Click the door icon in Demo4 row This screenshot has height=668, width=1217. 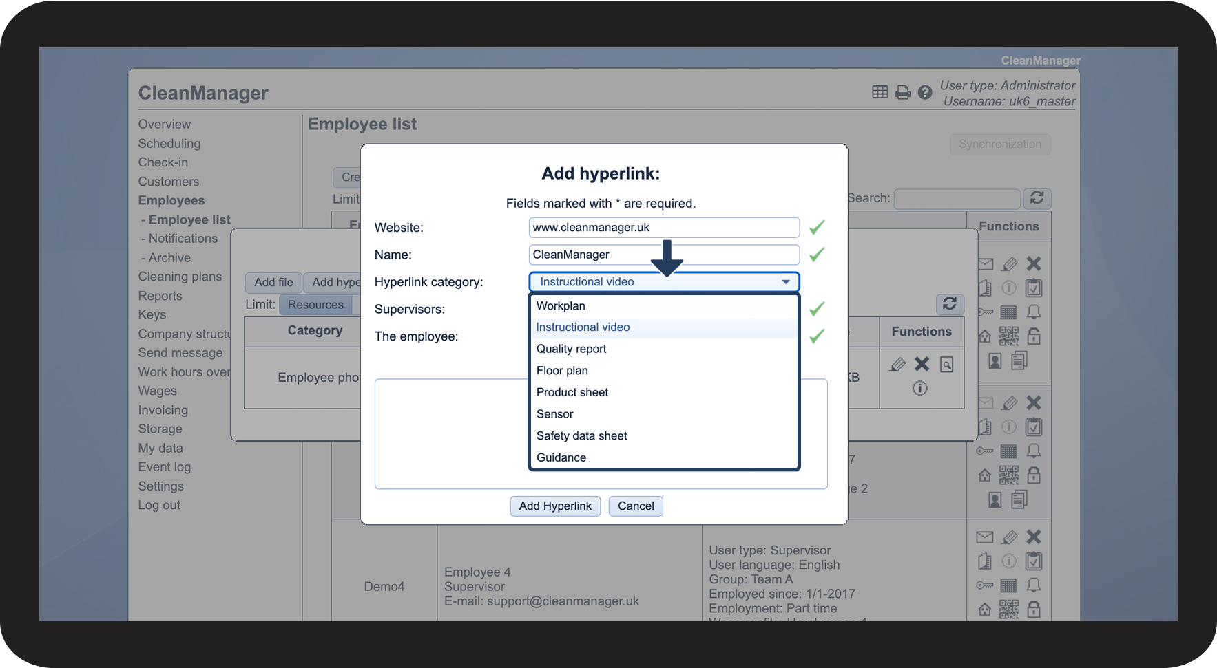pos(985,561)
